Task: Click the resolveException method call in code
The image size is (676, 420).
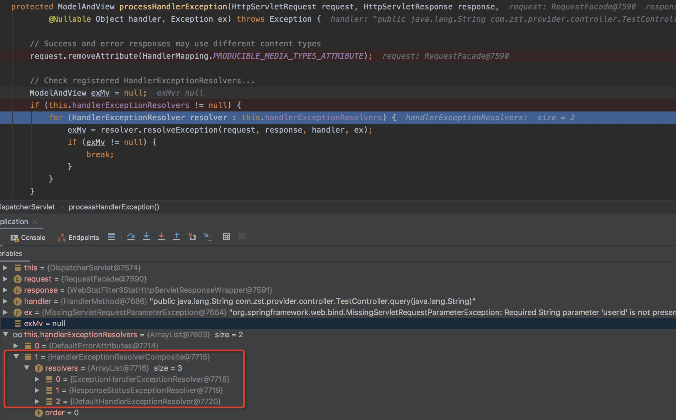Action: coord(180,130)
